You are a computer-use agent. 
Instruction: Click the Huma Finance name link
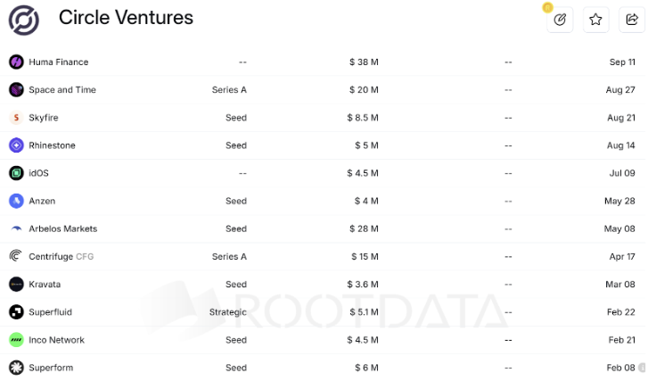click(x=58, y=62)
